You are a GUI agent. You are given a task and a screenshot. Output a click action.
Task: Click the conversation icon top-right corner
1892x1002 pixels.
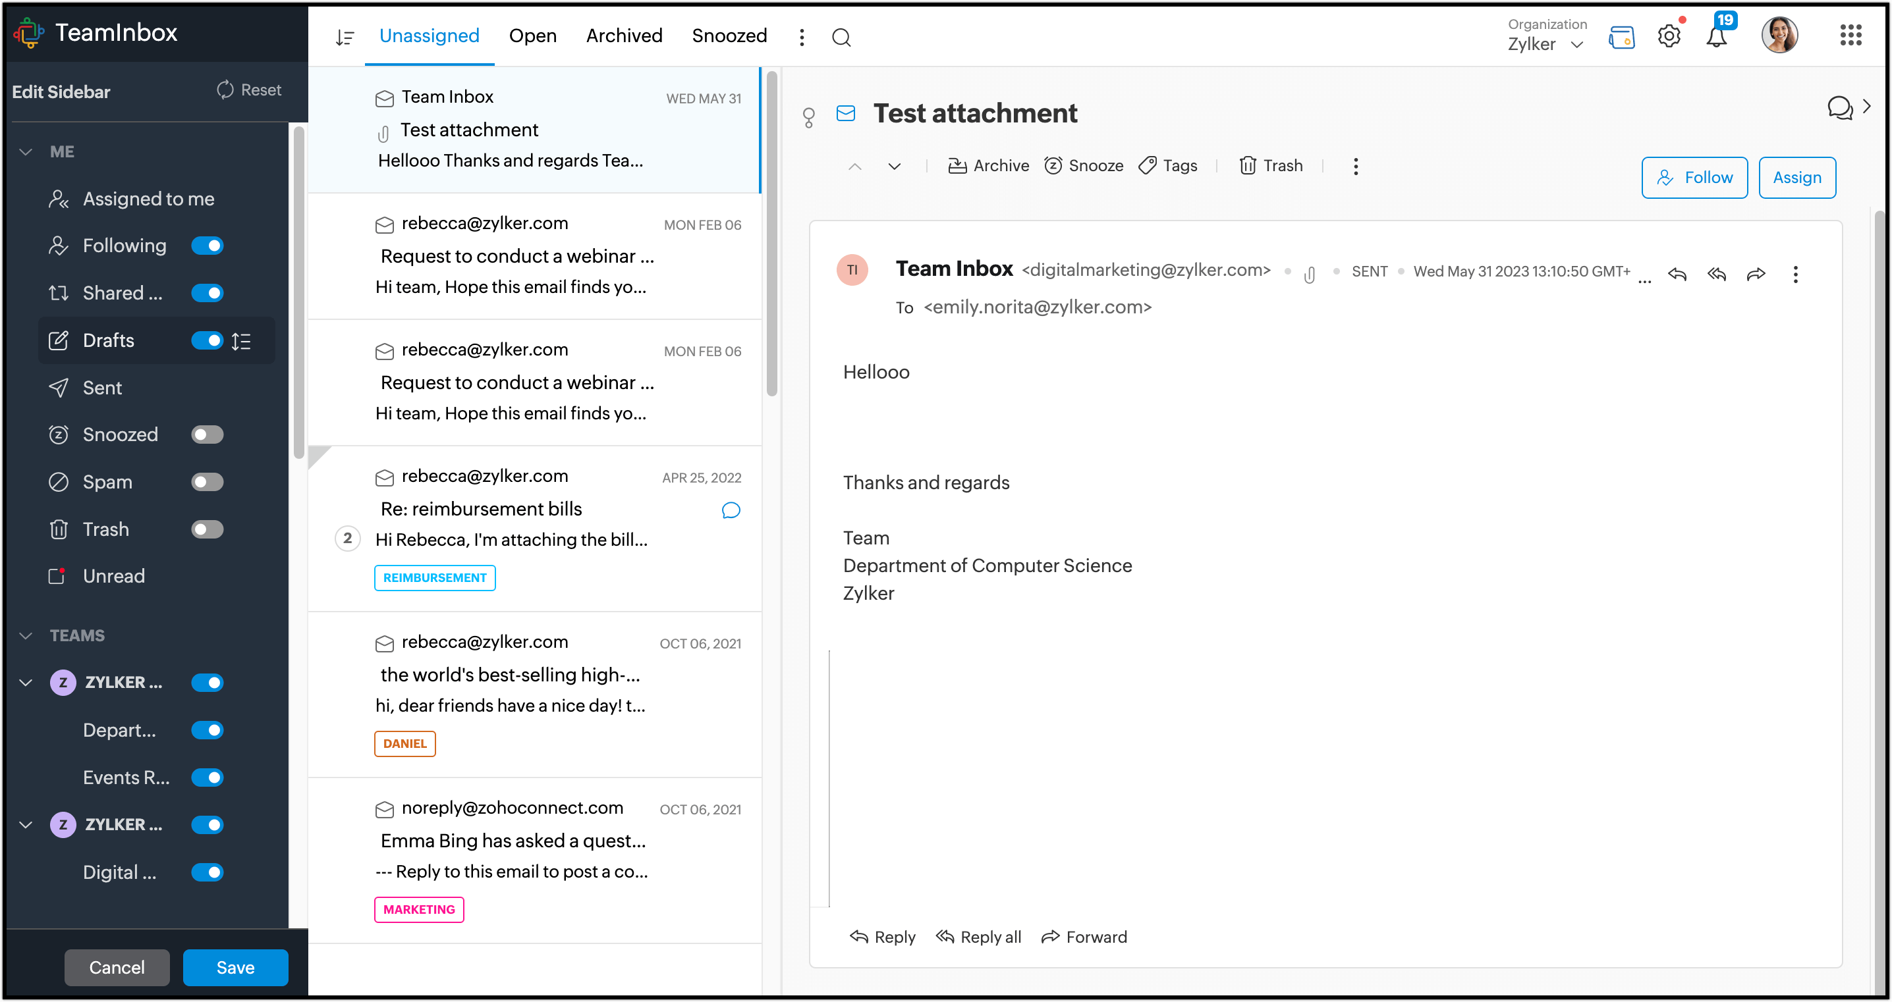click(1841, 109)
